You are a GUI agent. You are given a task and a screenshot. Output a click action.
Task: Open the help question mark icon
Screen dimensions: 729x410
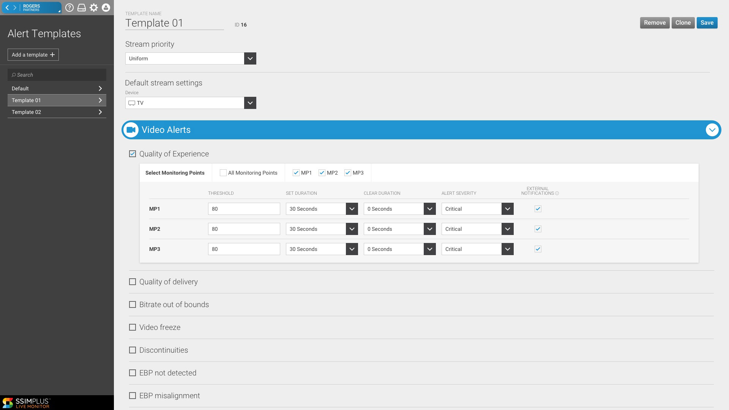[x=69, y=8]
